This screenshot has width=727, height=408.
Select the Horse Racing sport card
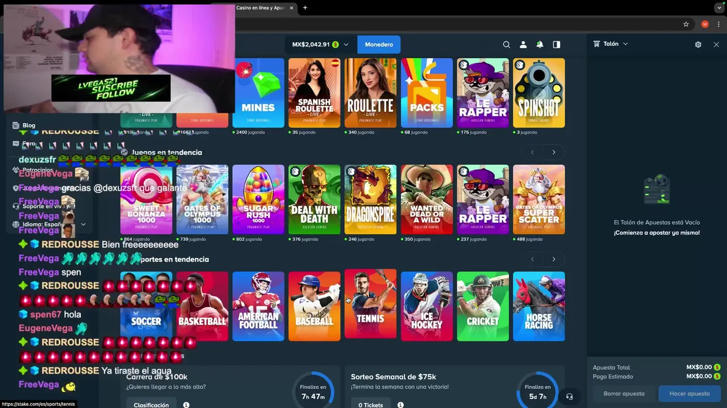(x=539, y=307)
